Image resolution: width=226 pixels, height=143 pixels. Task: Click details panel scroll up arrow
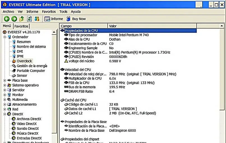click(222, 26)
